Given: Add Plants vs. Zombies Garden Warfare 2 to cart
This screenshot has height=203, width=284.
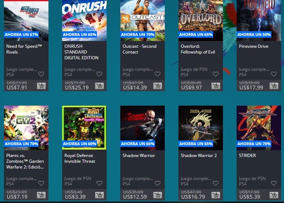Looking at the screenshot, I should pos(41,195).
